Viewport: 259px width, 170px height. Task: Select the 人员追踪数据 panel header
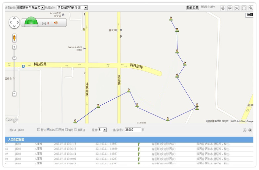click(x=16, y=140)
